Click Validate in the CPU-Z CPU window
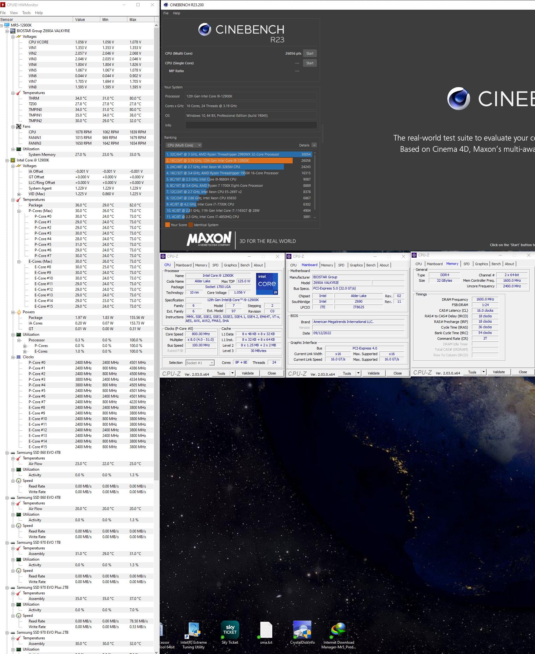Viewport: 535px width, 654px height. [248, 373]
